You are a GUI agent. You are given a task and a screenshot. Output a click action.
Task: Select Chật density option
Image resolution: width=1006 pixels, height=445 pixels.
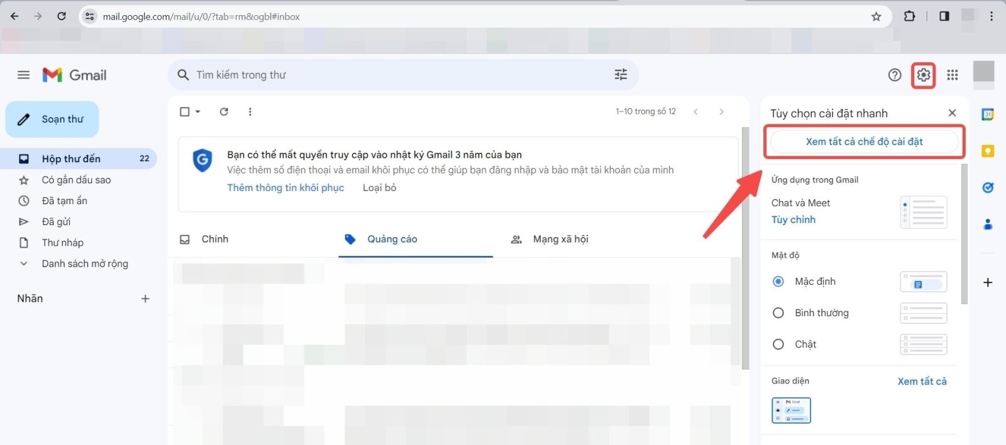(778, 344)
